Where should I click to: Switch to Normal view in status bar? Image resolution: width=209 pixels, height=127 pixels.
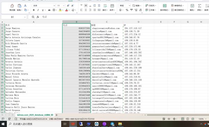click(x=183, y=119)
